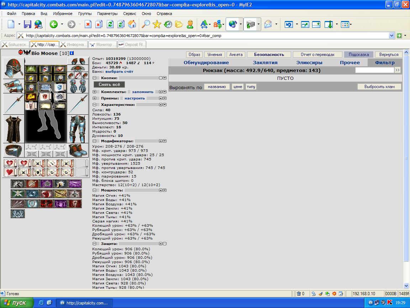Click the Undo close toolbar icon
Image resolution: width=410 pixels, height=308 pixels.
289,24
